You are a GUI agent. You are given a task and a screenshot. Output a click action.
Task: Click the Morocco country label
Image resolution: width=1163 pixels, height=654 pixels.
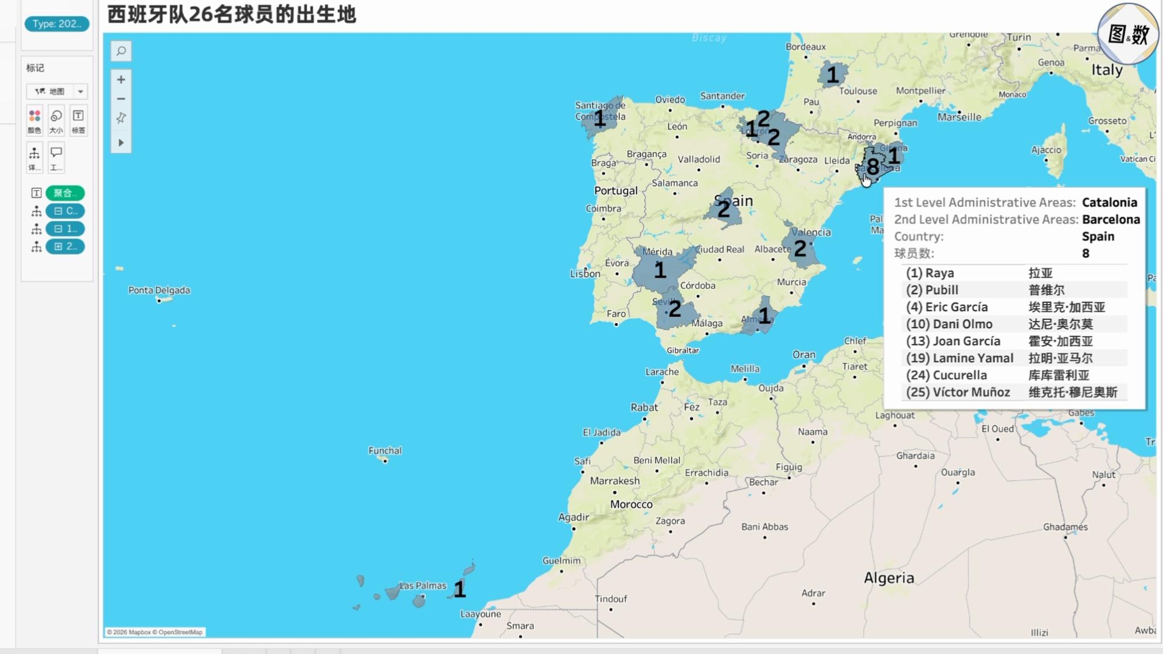click(x=631, y=504)
